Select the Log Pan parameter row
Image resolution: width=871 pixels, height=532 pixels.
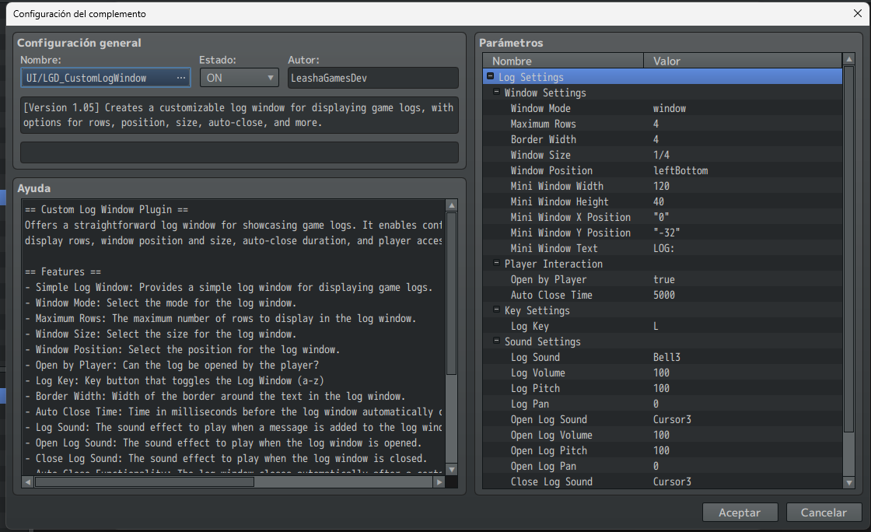pos(663,404)
